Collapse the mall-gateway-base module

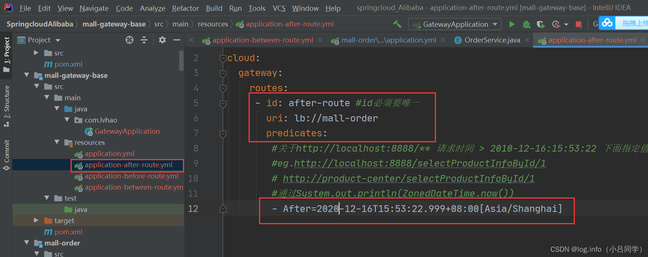pyautogui.click(x=27, y=75)
